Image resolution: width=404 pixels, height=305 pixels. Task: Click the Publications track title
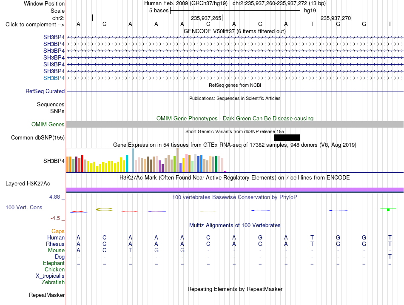pyautogui.click(x=235, y=98)
